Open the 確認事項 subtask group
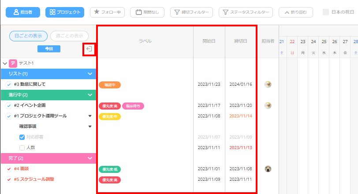Screen dimensions: 358x194 (x=28, y=126)
